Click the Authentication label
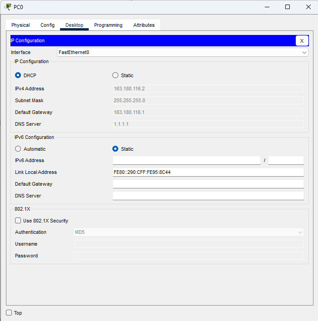Screen dimensions: 318x321 [x=30, y=232]
